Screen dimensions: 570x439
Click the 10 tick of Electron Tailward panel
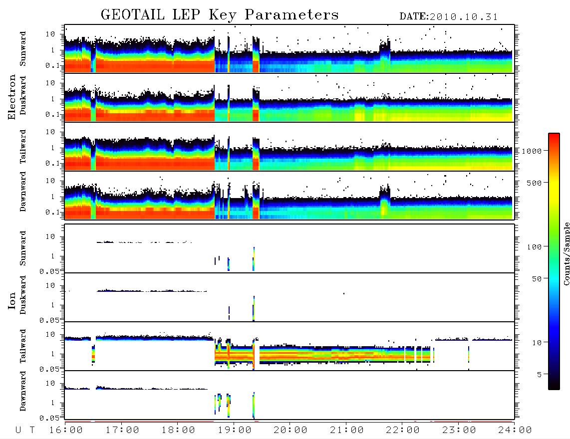(x=50, y=132)
